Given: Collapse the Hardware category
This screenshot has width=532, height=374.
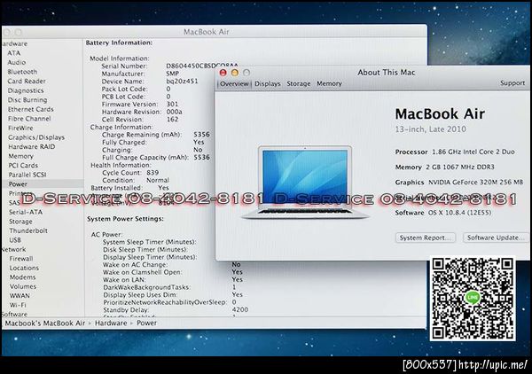Looking at the screenshot, I should 14,43.
